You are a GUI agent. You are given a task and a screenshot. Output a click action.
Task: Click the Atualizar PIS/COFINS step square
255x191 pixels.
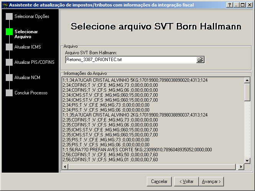pyautogui.click(x=9, y=62)
